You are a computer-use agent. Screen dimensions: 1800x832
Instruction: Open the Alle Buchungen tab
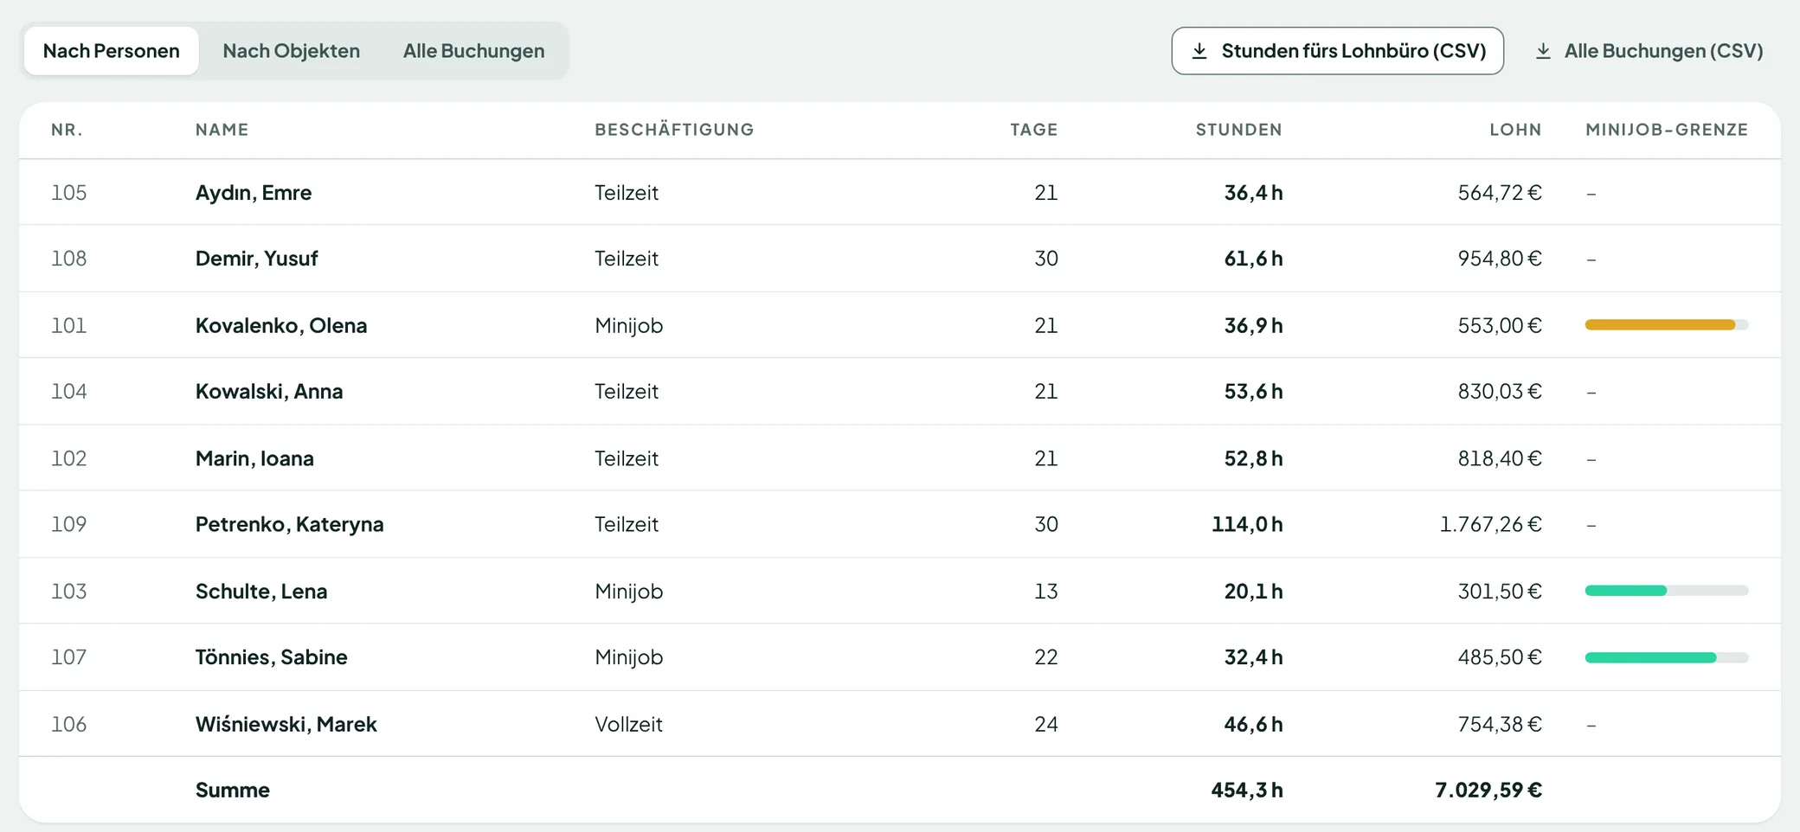(x=473, y=51)
